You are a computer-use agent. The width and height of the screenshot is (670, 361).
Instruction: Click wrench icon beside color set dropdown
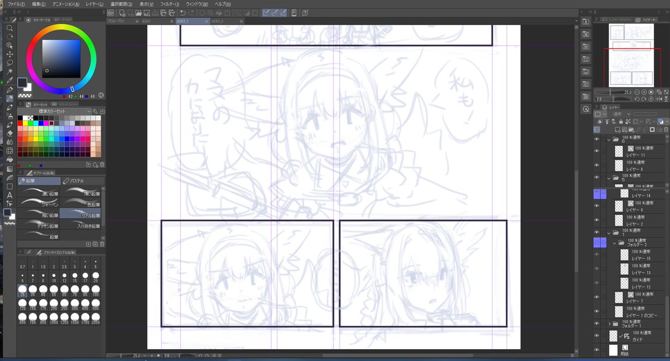[95, 112]
